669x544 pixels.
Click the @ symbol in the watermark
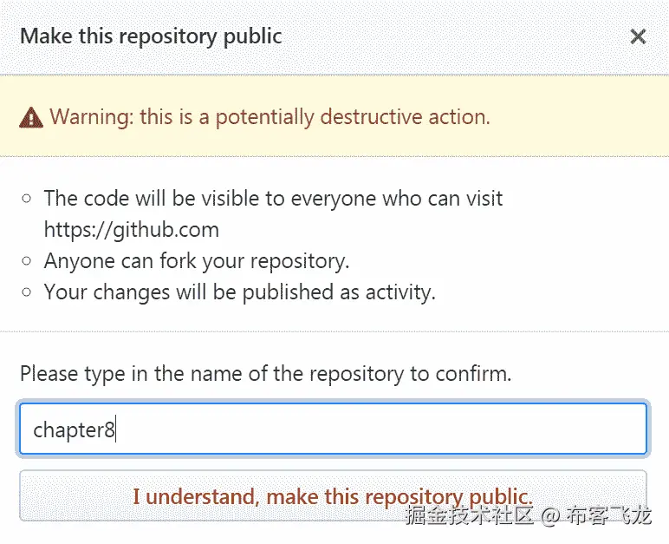[x=549, y=516]
